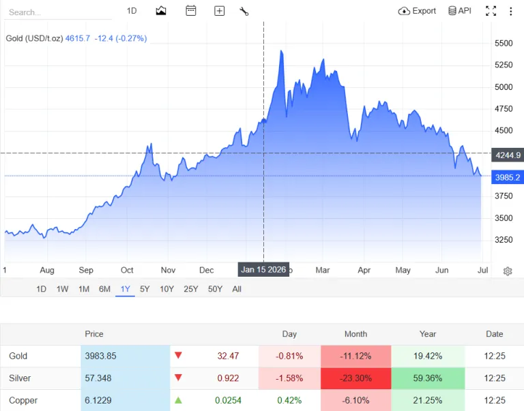Click the 3985.2 current price label

508,177
